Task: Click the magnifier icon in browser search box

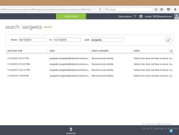Action: [x=107, y=9]
